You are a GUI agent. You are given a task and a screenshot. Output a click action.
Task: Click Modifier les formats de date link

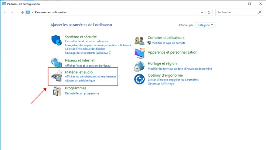click(x=180, y=69)
